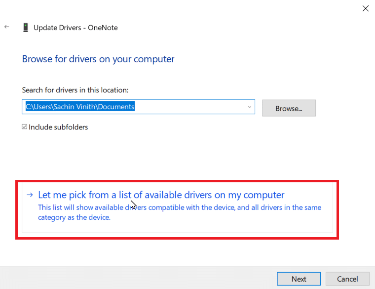Image resolution: width=375 pixels, height=289 pixels.
Task: Click inside the driver location path field
Action: [138, 107]
